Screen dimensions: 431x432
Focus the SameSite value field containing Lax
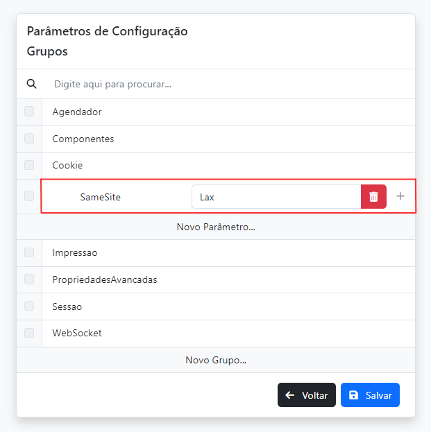coord(276,197)
